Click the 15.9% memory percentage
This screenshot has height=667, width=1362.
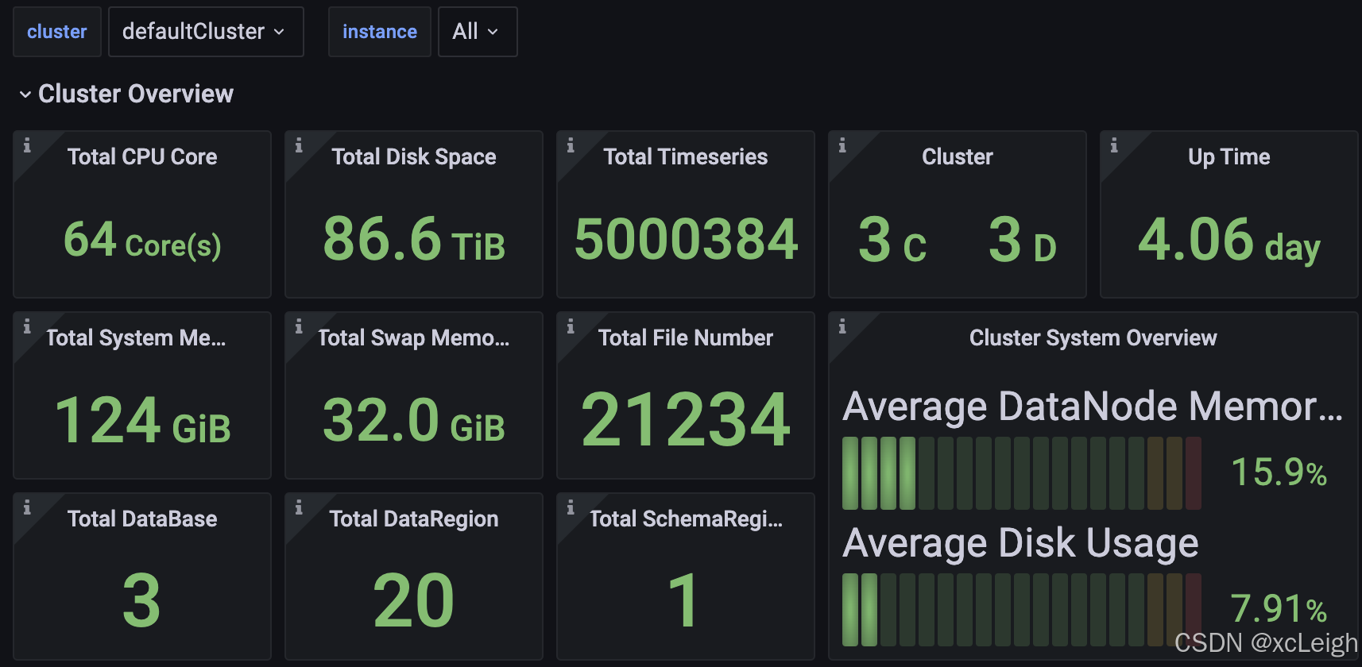pyautogui.click(x=1279, y=472)
